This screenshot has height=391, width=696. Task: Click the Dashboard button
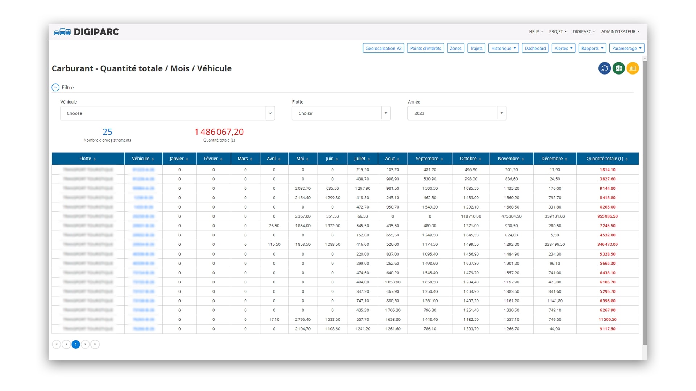coord(535,48)
